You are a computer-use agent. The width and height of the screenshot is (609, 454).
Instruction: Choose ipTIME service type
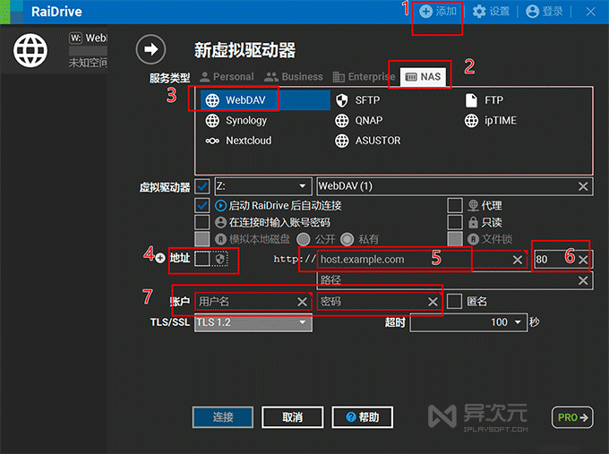[491, 120]
